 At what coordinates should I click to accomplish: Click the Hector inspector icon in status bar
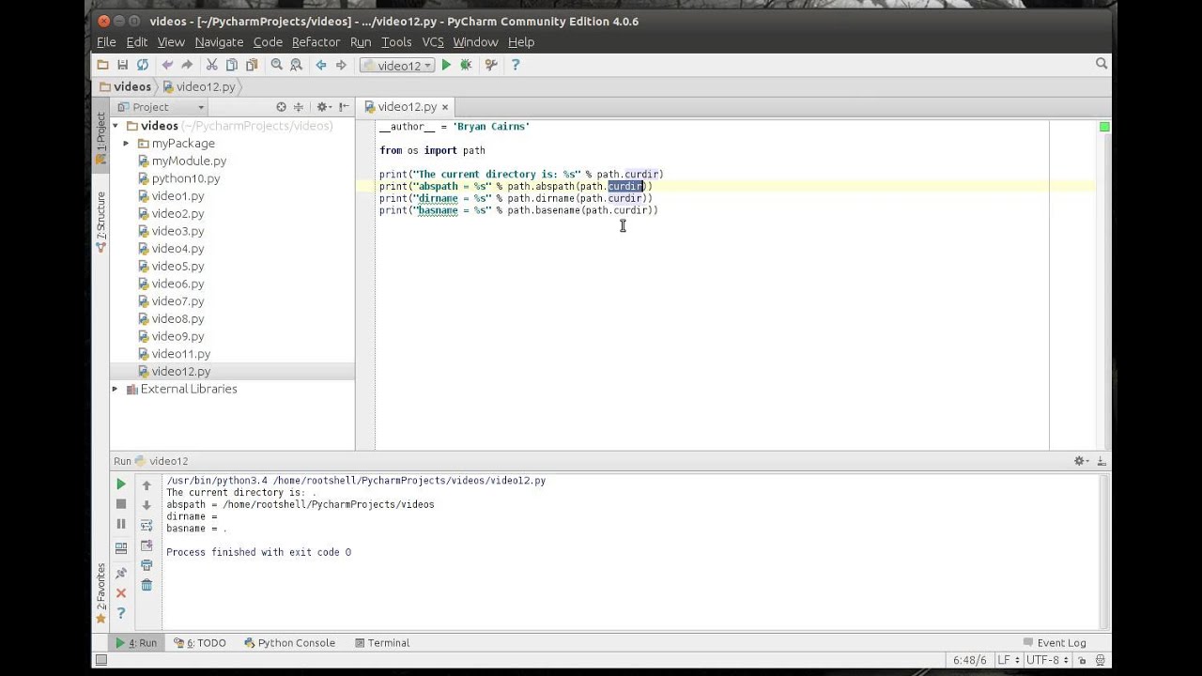(x=1101, y=660)
